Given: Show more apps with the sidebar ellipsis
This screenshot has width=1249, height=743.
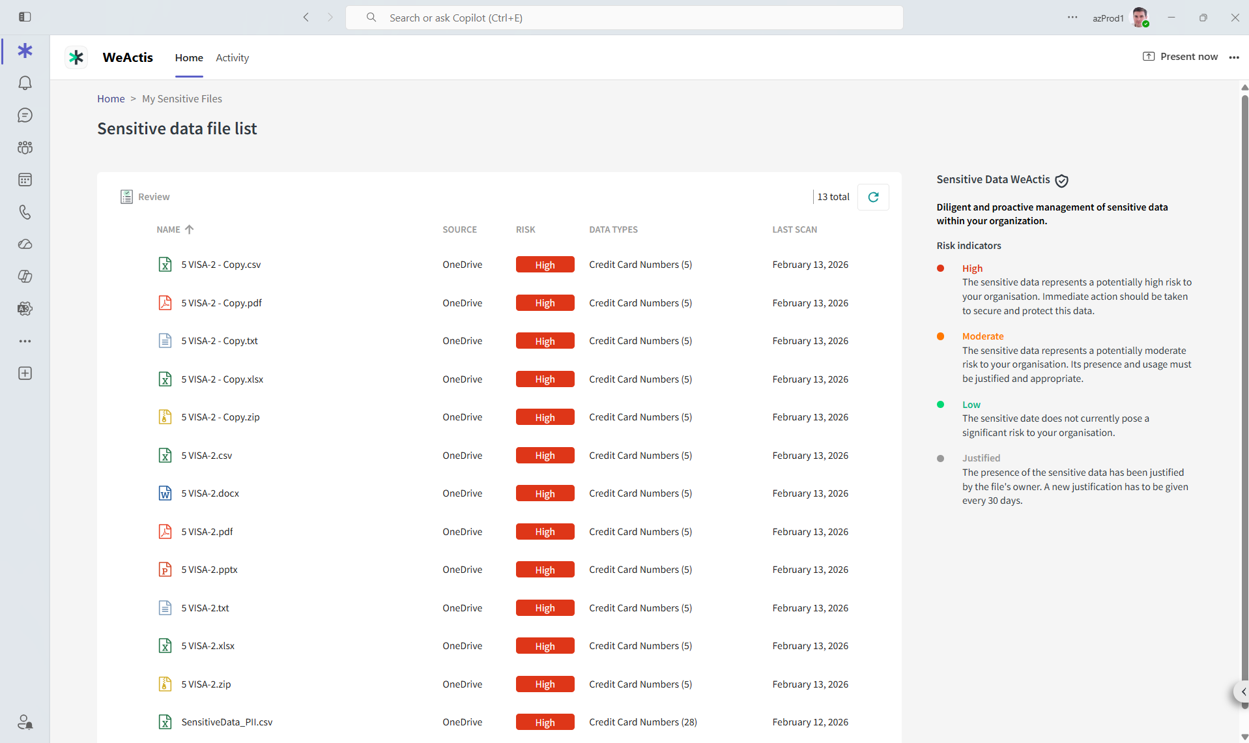Looking at the screenshot, I should pyautogui.click(x=25, y=341).
